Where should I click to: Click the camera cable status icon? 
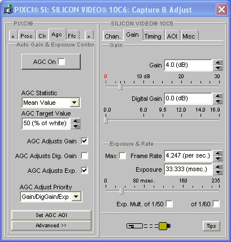pos(149,226)
